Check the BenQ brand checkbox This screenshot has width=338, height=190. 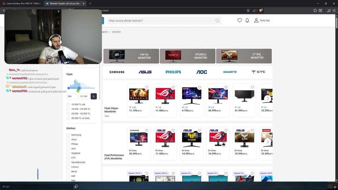click(x=68, y=172)
